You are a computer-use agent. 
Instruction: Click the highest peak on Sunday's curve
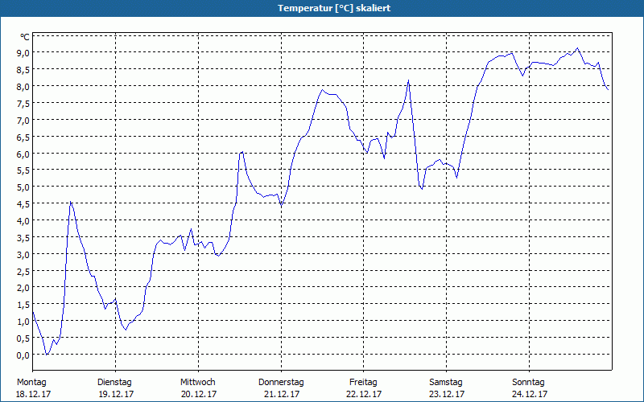point(577,48)
